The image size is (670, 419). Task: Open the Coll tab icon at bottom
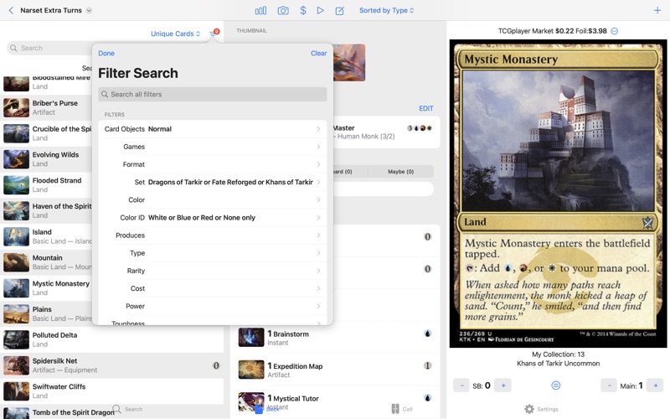point(402,409)
